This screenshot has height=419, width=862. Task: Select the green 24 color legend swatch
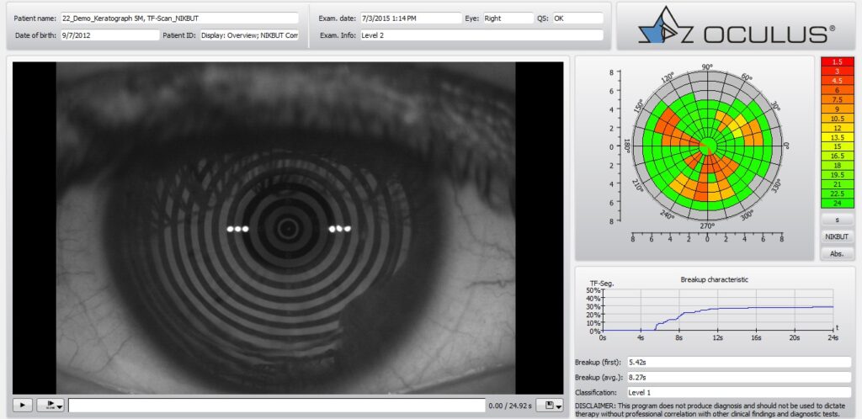tap(836, 203)
